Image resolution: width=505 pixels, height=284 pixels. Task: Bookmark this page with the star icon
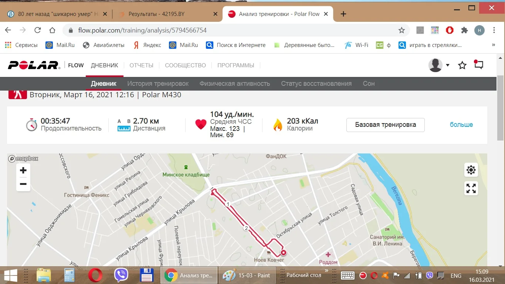[x=401, y=30]
